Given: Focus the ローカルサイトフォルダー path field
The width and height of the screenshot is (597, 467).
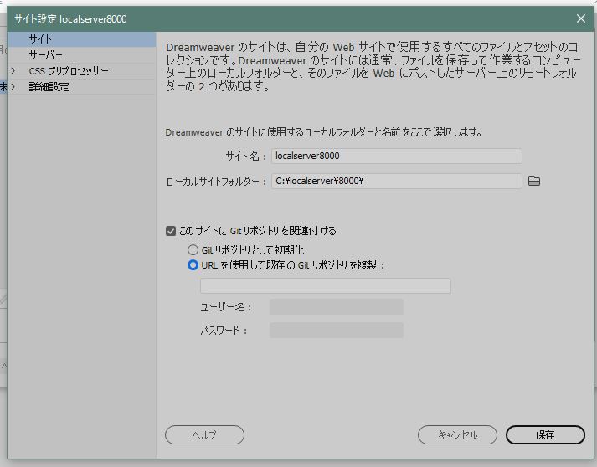Looking at the screenshot, I should tap(396, 181).
